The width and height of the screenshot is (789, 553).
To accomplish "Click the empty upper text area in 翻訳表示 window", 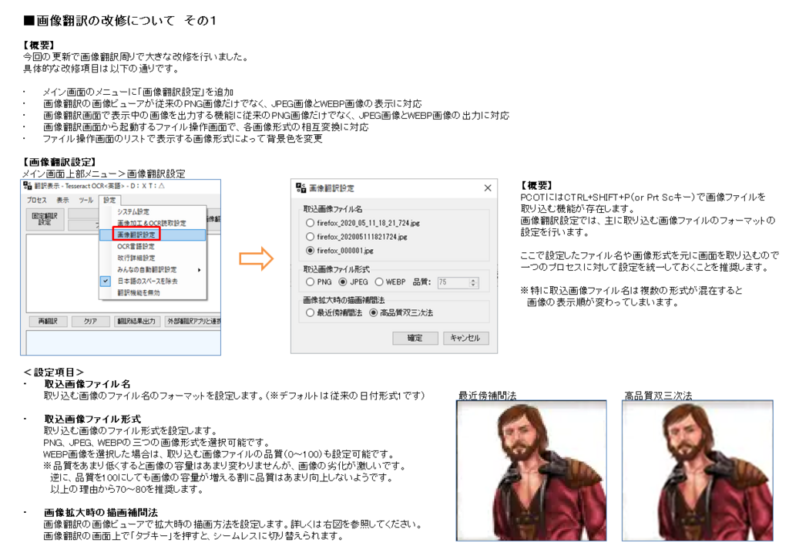I will pos(62,272).
